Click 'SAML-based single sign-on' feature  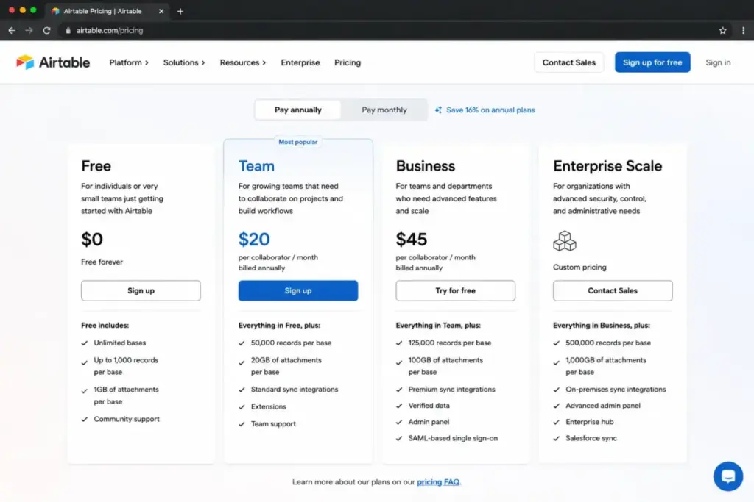pos(453,438)
